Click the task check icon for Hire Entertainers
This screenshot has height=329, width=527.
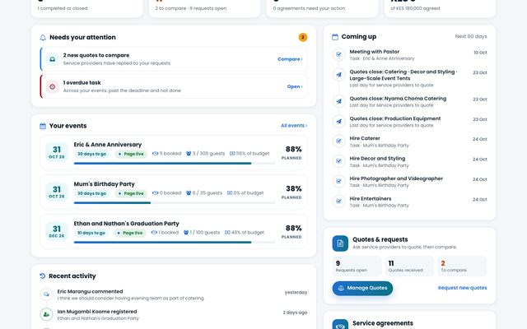338,202
